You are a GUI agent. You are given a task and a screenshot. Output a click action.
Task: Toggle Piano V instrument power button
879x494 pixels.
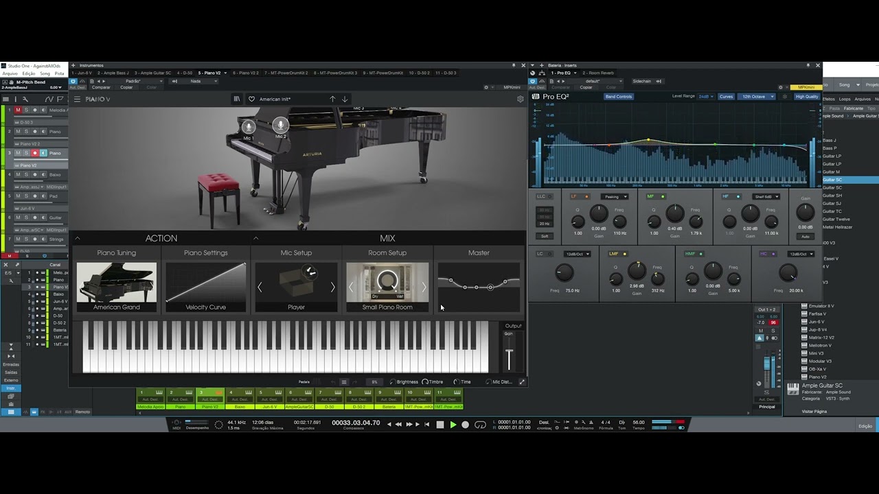click(x=73, y=81)
